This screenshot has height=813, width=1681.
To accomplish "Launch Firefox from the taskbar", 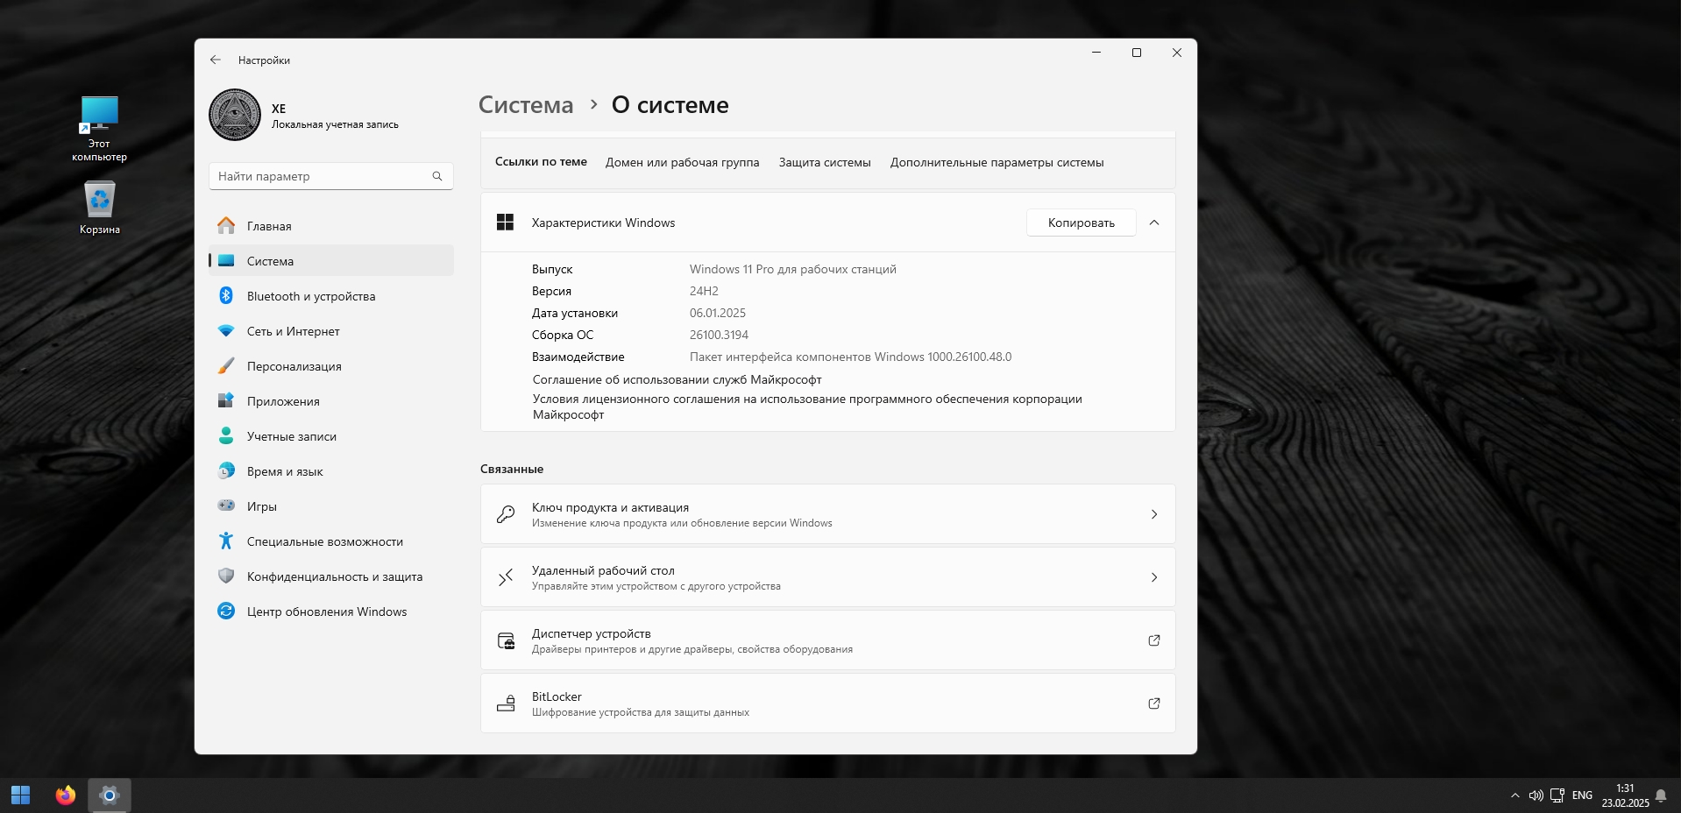I will click(66, 795).
